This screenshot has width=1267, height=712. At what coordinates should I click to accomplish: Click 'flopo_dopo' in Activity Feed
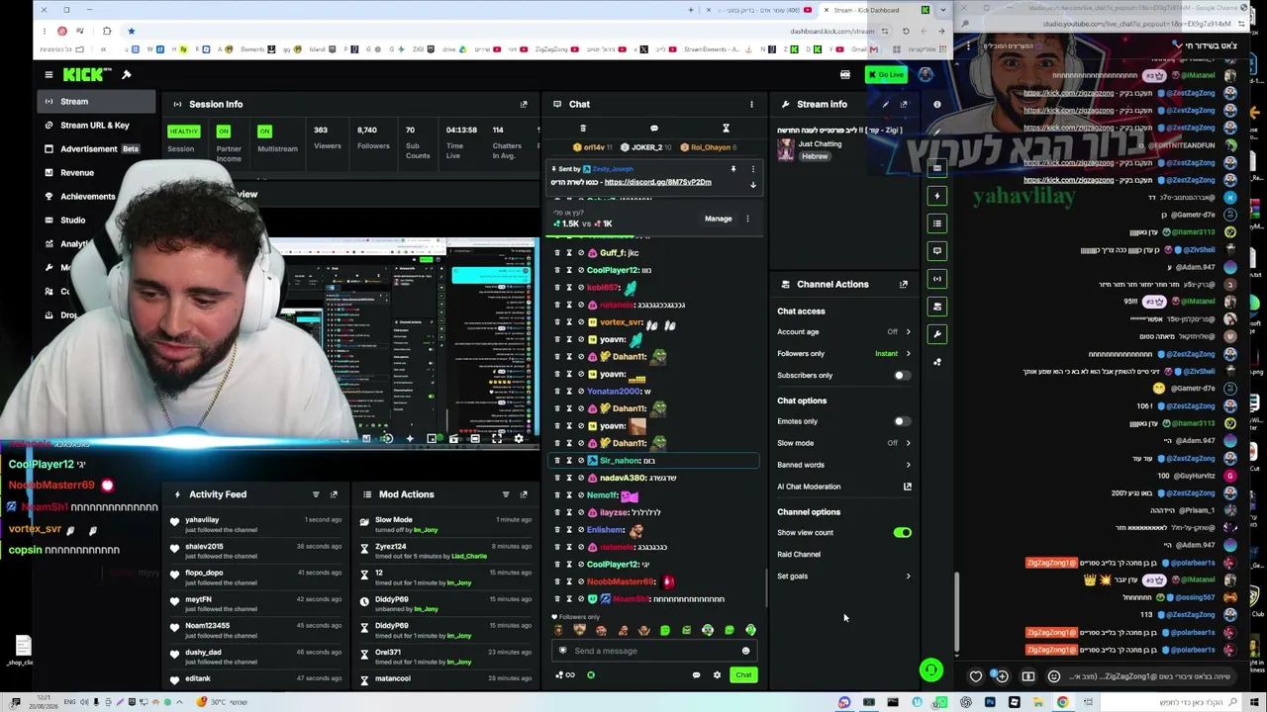[204, 574]
